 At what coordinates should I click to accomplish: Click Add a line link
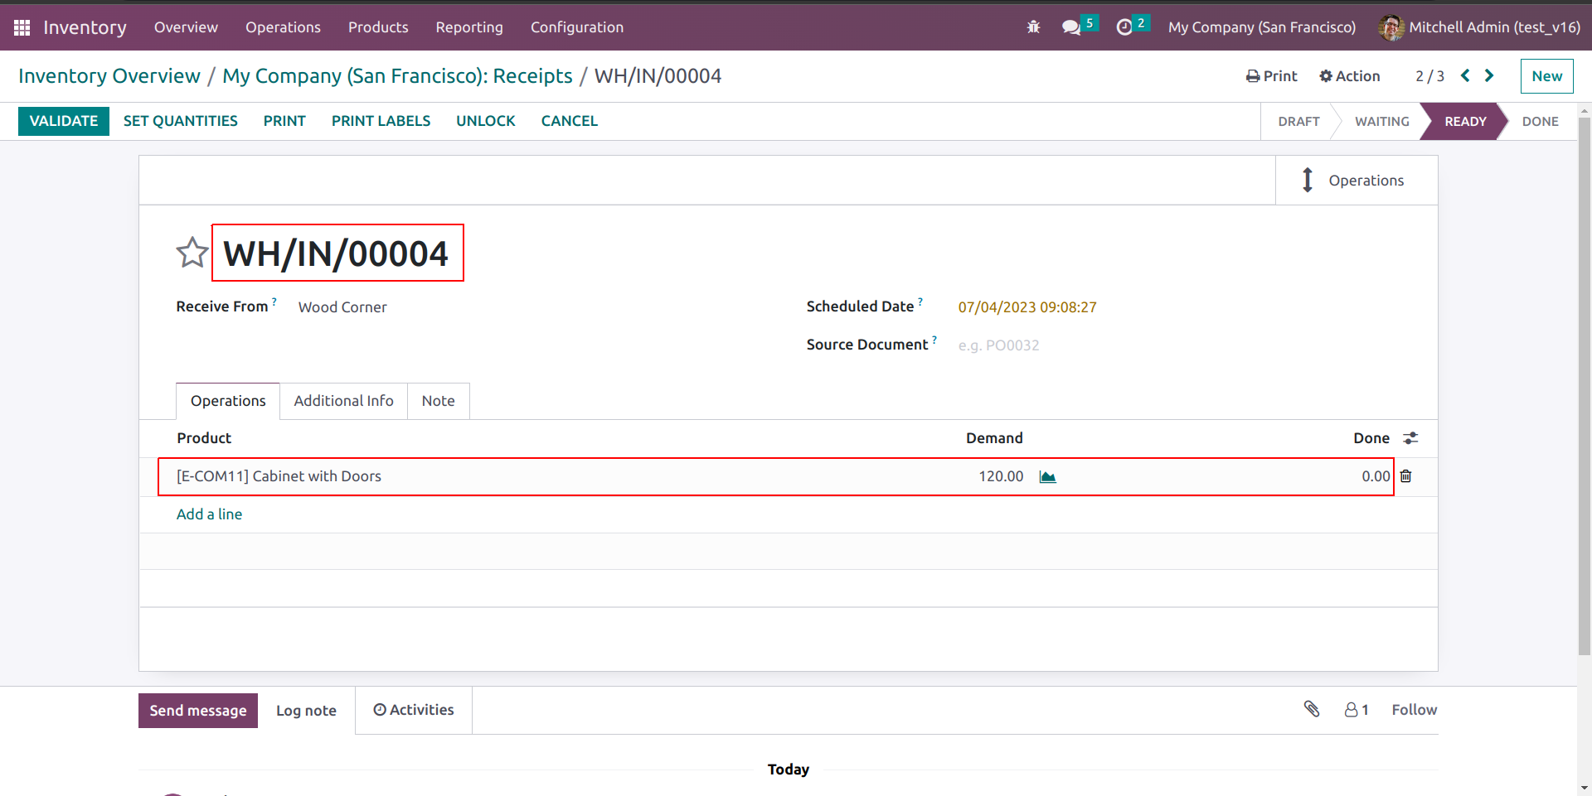pos(210,514)
